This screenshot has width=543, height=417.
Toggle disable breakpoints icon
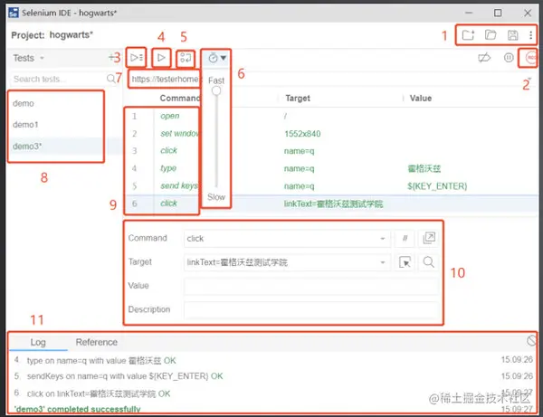tap(484, 58)
